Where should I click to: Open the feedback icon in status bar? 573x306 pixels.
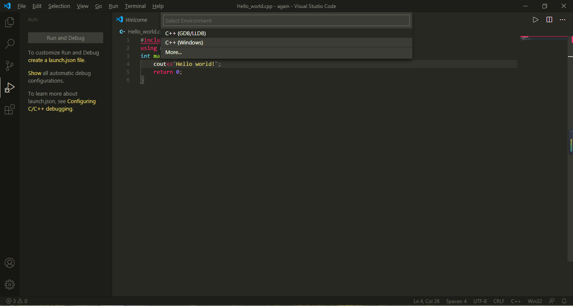(x=552, y=301)
